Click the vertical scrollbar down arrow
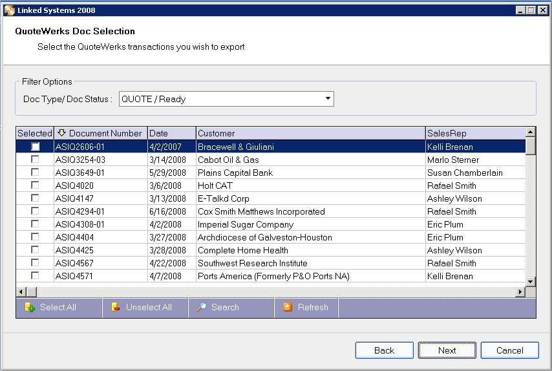This screenshot has width=552, height=371. click(x=531, y=281)
